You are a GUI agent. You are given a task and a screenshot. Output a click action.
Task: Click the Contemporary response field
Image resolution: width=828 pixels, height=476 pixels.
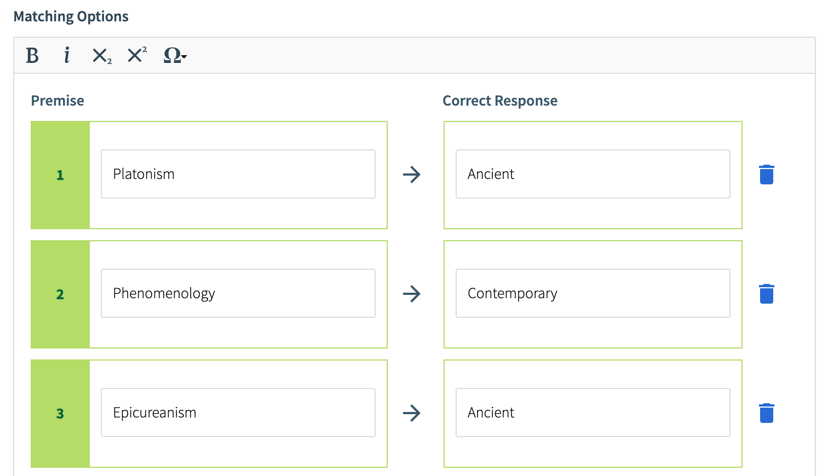tap(593, 293)
